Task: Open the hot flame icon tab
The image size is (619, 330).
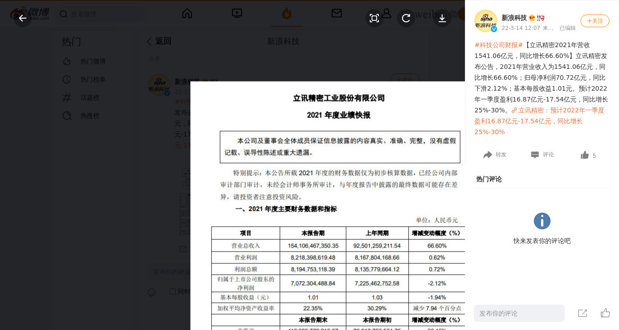Action: pos(287,14)
